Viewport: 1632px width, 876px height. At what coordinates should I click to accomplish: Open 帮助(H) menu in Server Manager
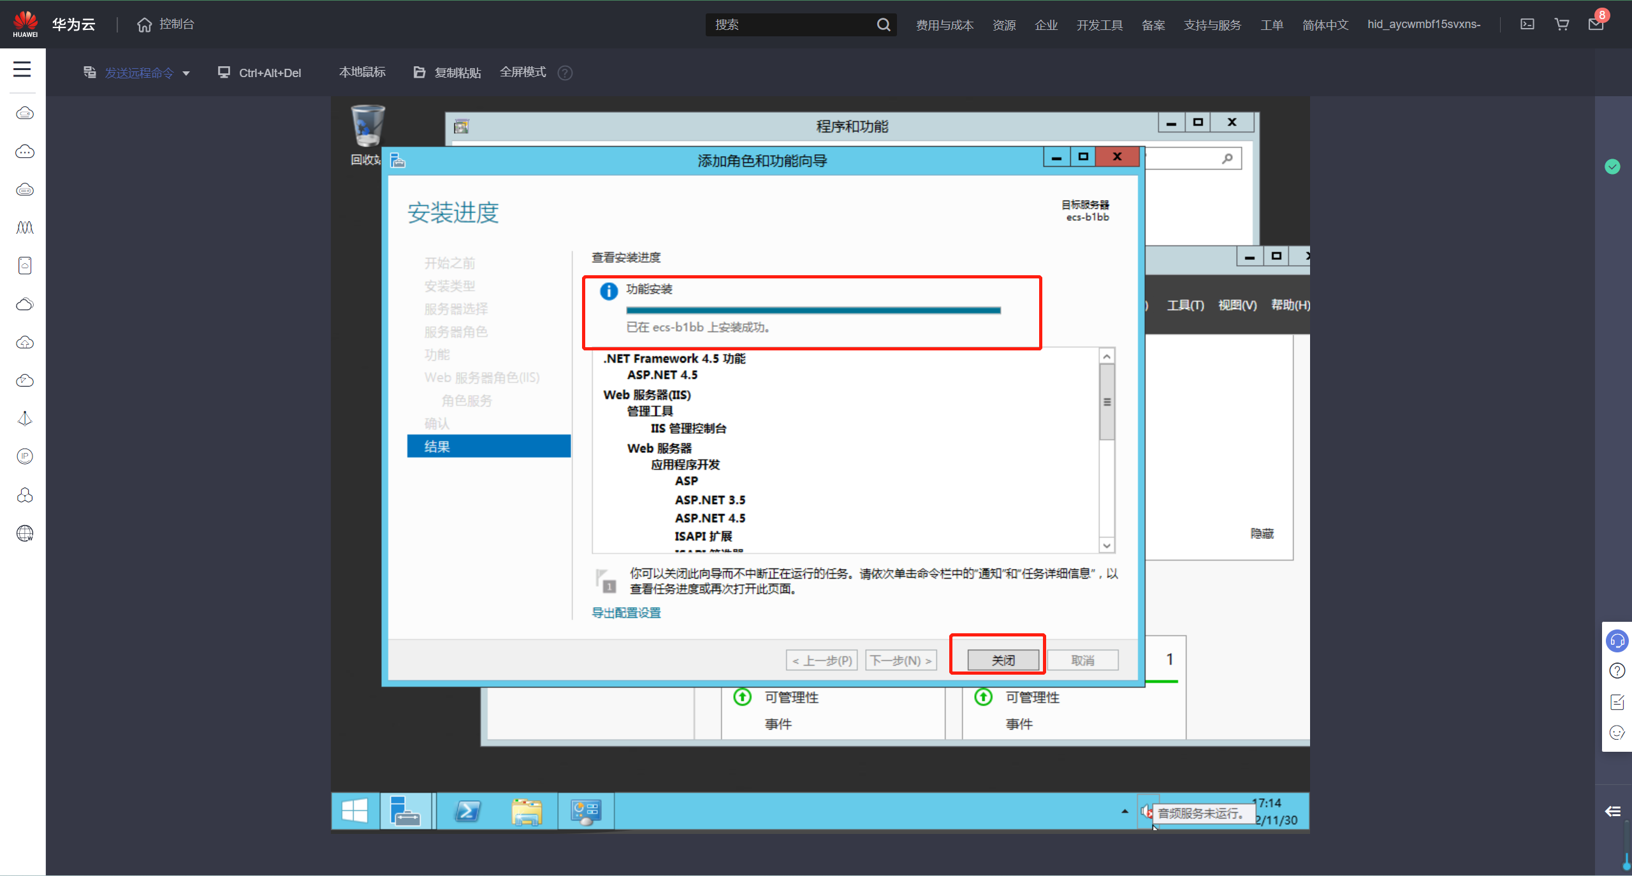[1290, 305]
